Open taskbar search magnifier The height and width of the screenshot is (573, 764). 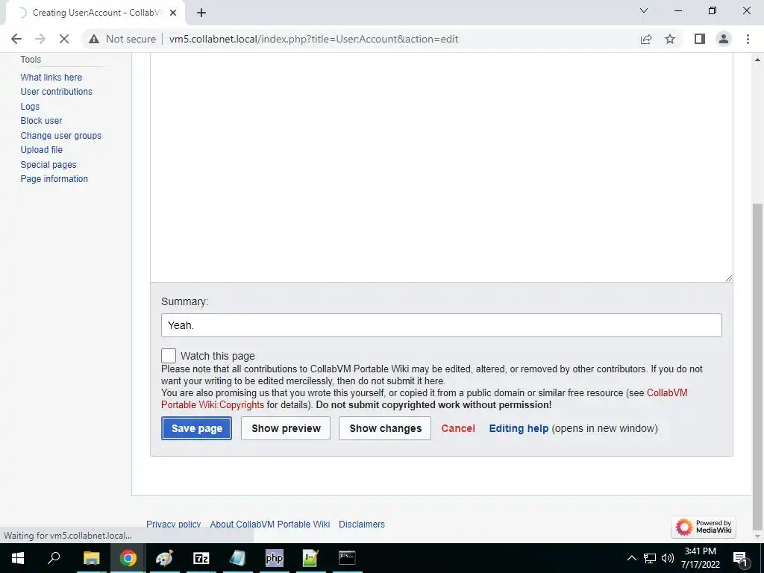(x=54, y=557)
